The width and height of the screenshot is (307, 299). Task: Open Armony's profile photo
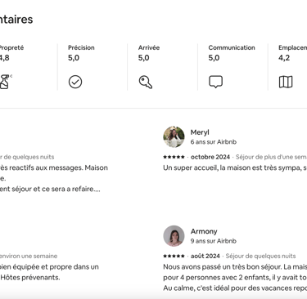(174, 236)
